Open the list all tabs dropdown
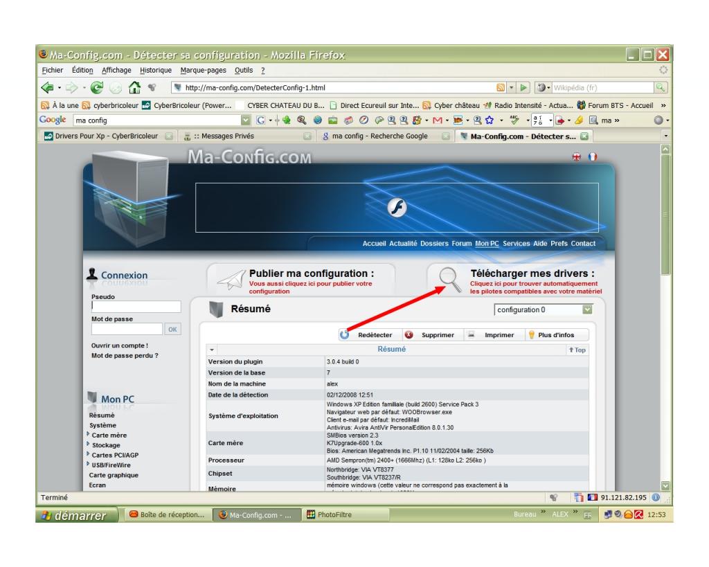The image size is (709, 567). coord(665,136)
